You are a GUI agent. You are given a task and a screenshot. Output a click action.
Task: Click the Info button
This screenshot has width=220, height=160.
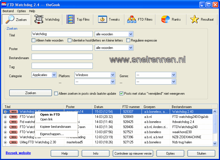[96, 153]
